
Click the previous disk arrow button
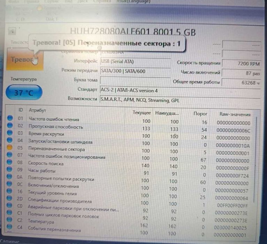coord(12,31)
